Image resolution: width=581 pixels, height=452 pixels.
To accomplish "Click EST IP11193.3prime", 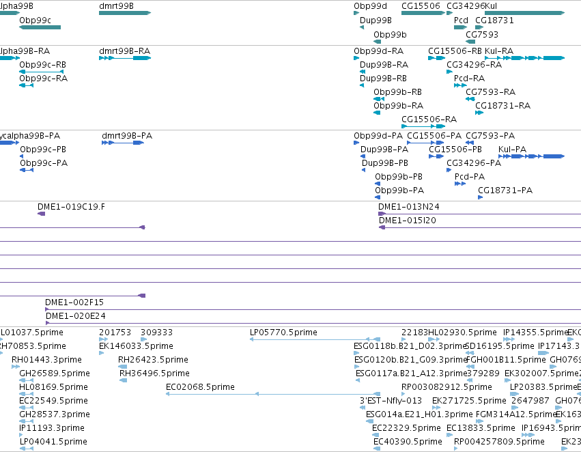I will point(52,428).
